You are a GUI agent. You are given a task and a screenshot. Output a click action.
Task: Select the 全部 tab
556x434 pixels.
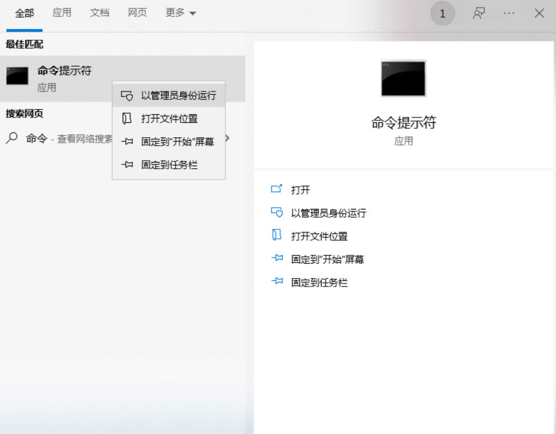pyautogui.click(x=25, y=13)
